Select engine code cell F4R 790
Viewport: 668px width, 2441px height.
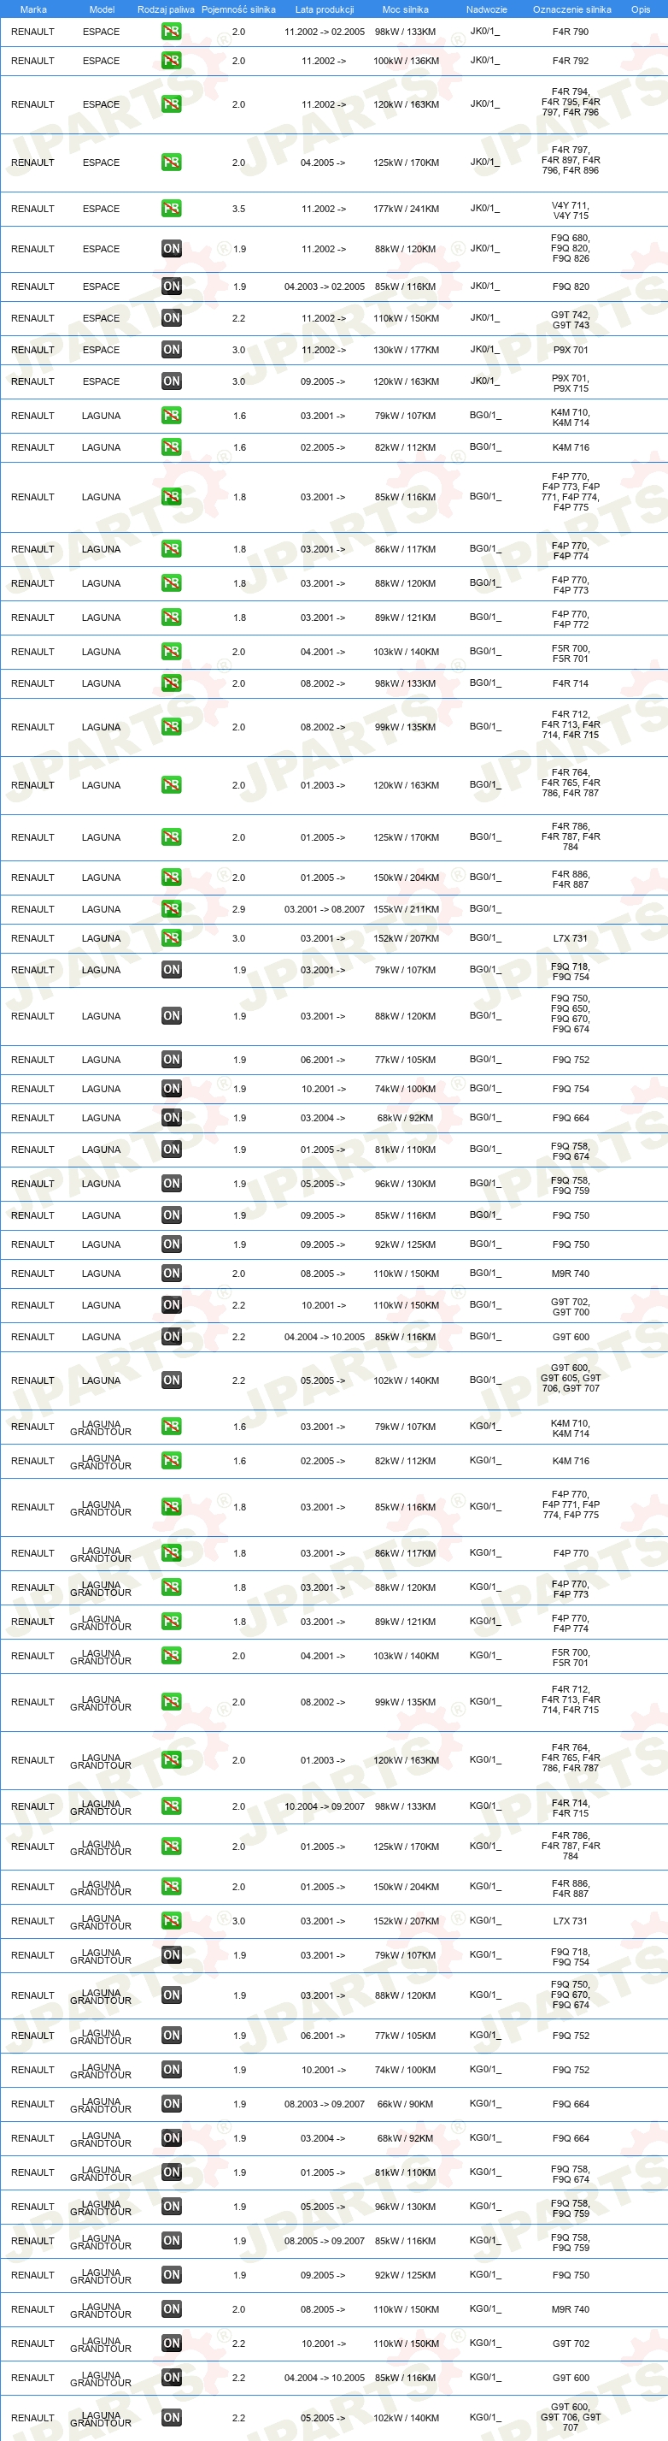point(571,32)
